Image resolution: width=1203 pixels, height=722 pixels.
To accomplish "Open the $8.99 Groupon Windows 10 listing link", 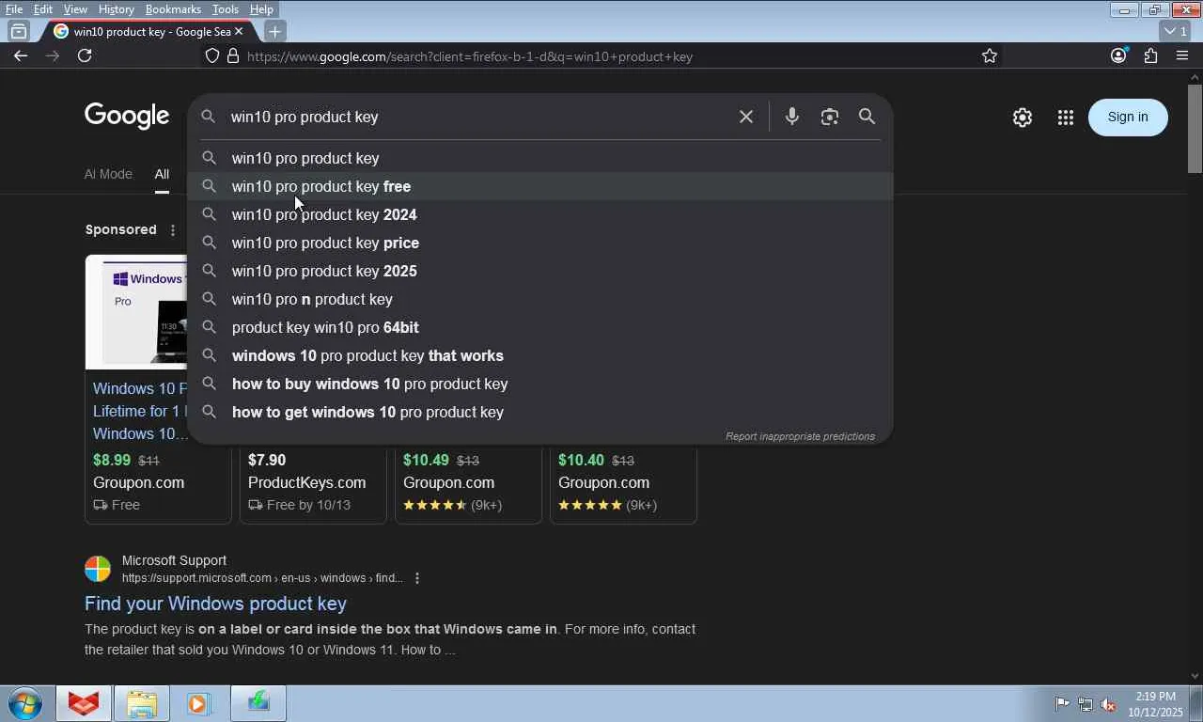I will (x=140, y=411).
